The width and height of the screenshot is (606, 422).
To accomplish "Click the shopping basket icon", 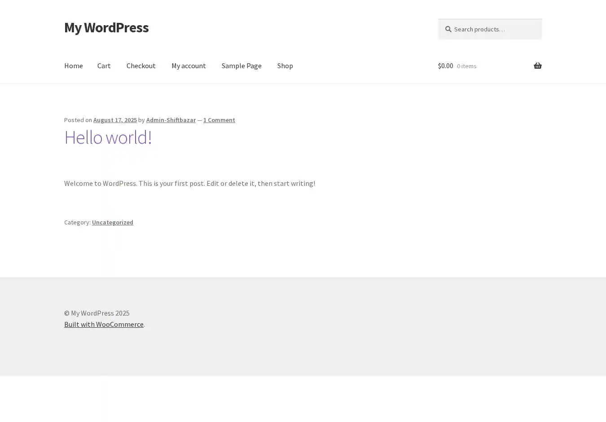I will 537,66.
